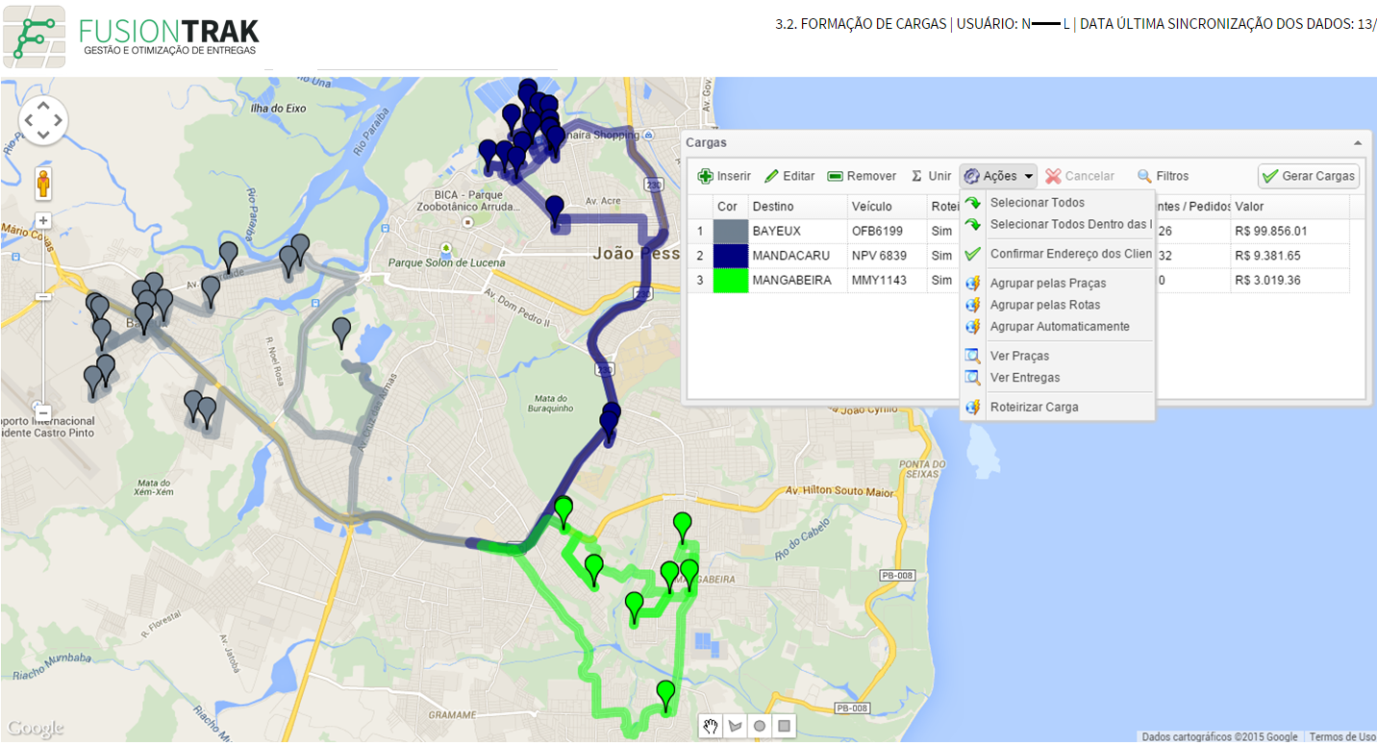The width and height of the screenshot is (1377, 745).
Task: Open the Filtros magnifier button
Action: [x=1164, y=176]
